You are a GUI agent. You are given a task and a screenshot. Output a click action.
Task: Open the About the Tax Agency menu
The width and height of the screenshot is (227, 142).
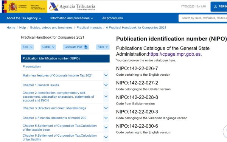(24, 18)
